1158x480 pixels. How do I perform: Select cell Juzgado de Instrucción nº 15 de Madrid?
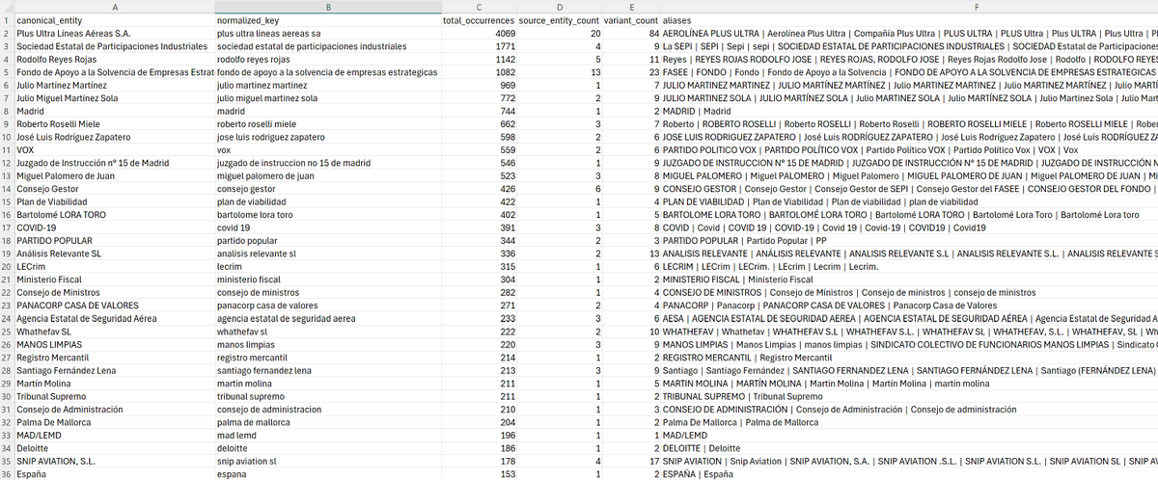114,163
